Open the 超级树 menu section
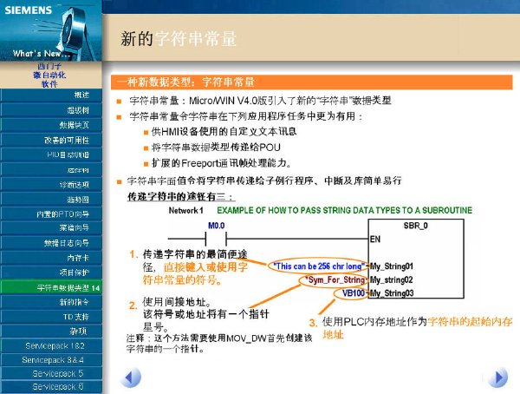The image size is (520, 394). pos(51,110)
